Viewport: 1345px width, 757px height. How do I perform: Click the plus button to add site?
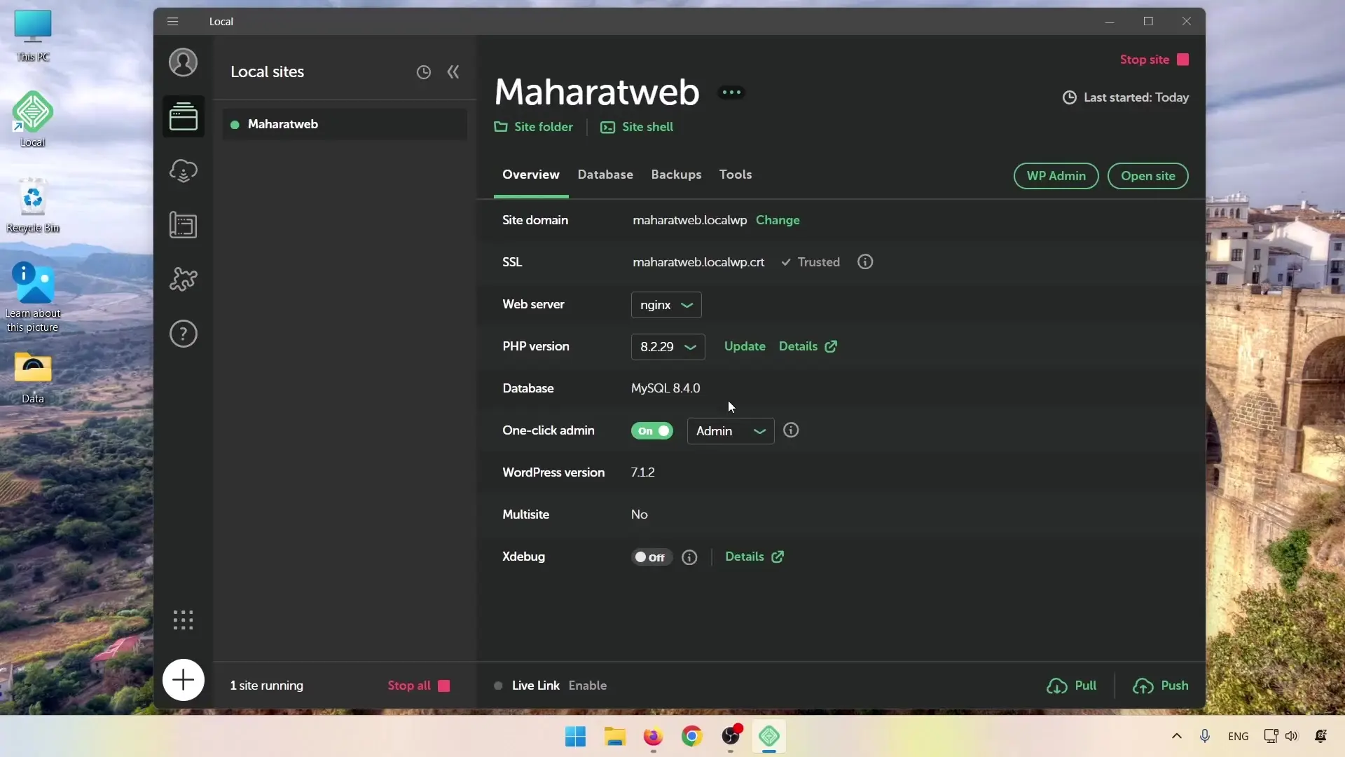pyautogui.click(x=184, y=680)
